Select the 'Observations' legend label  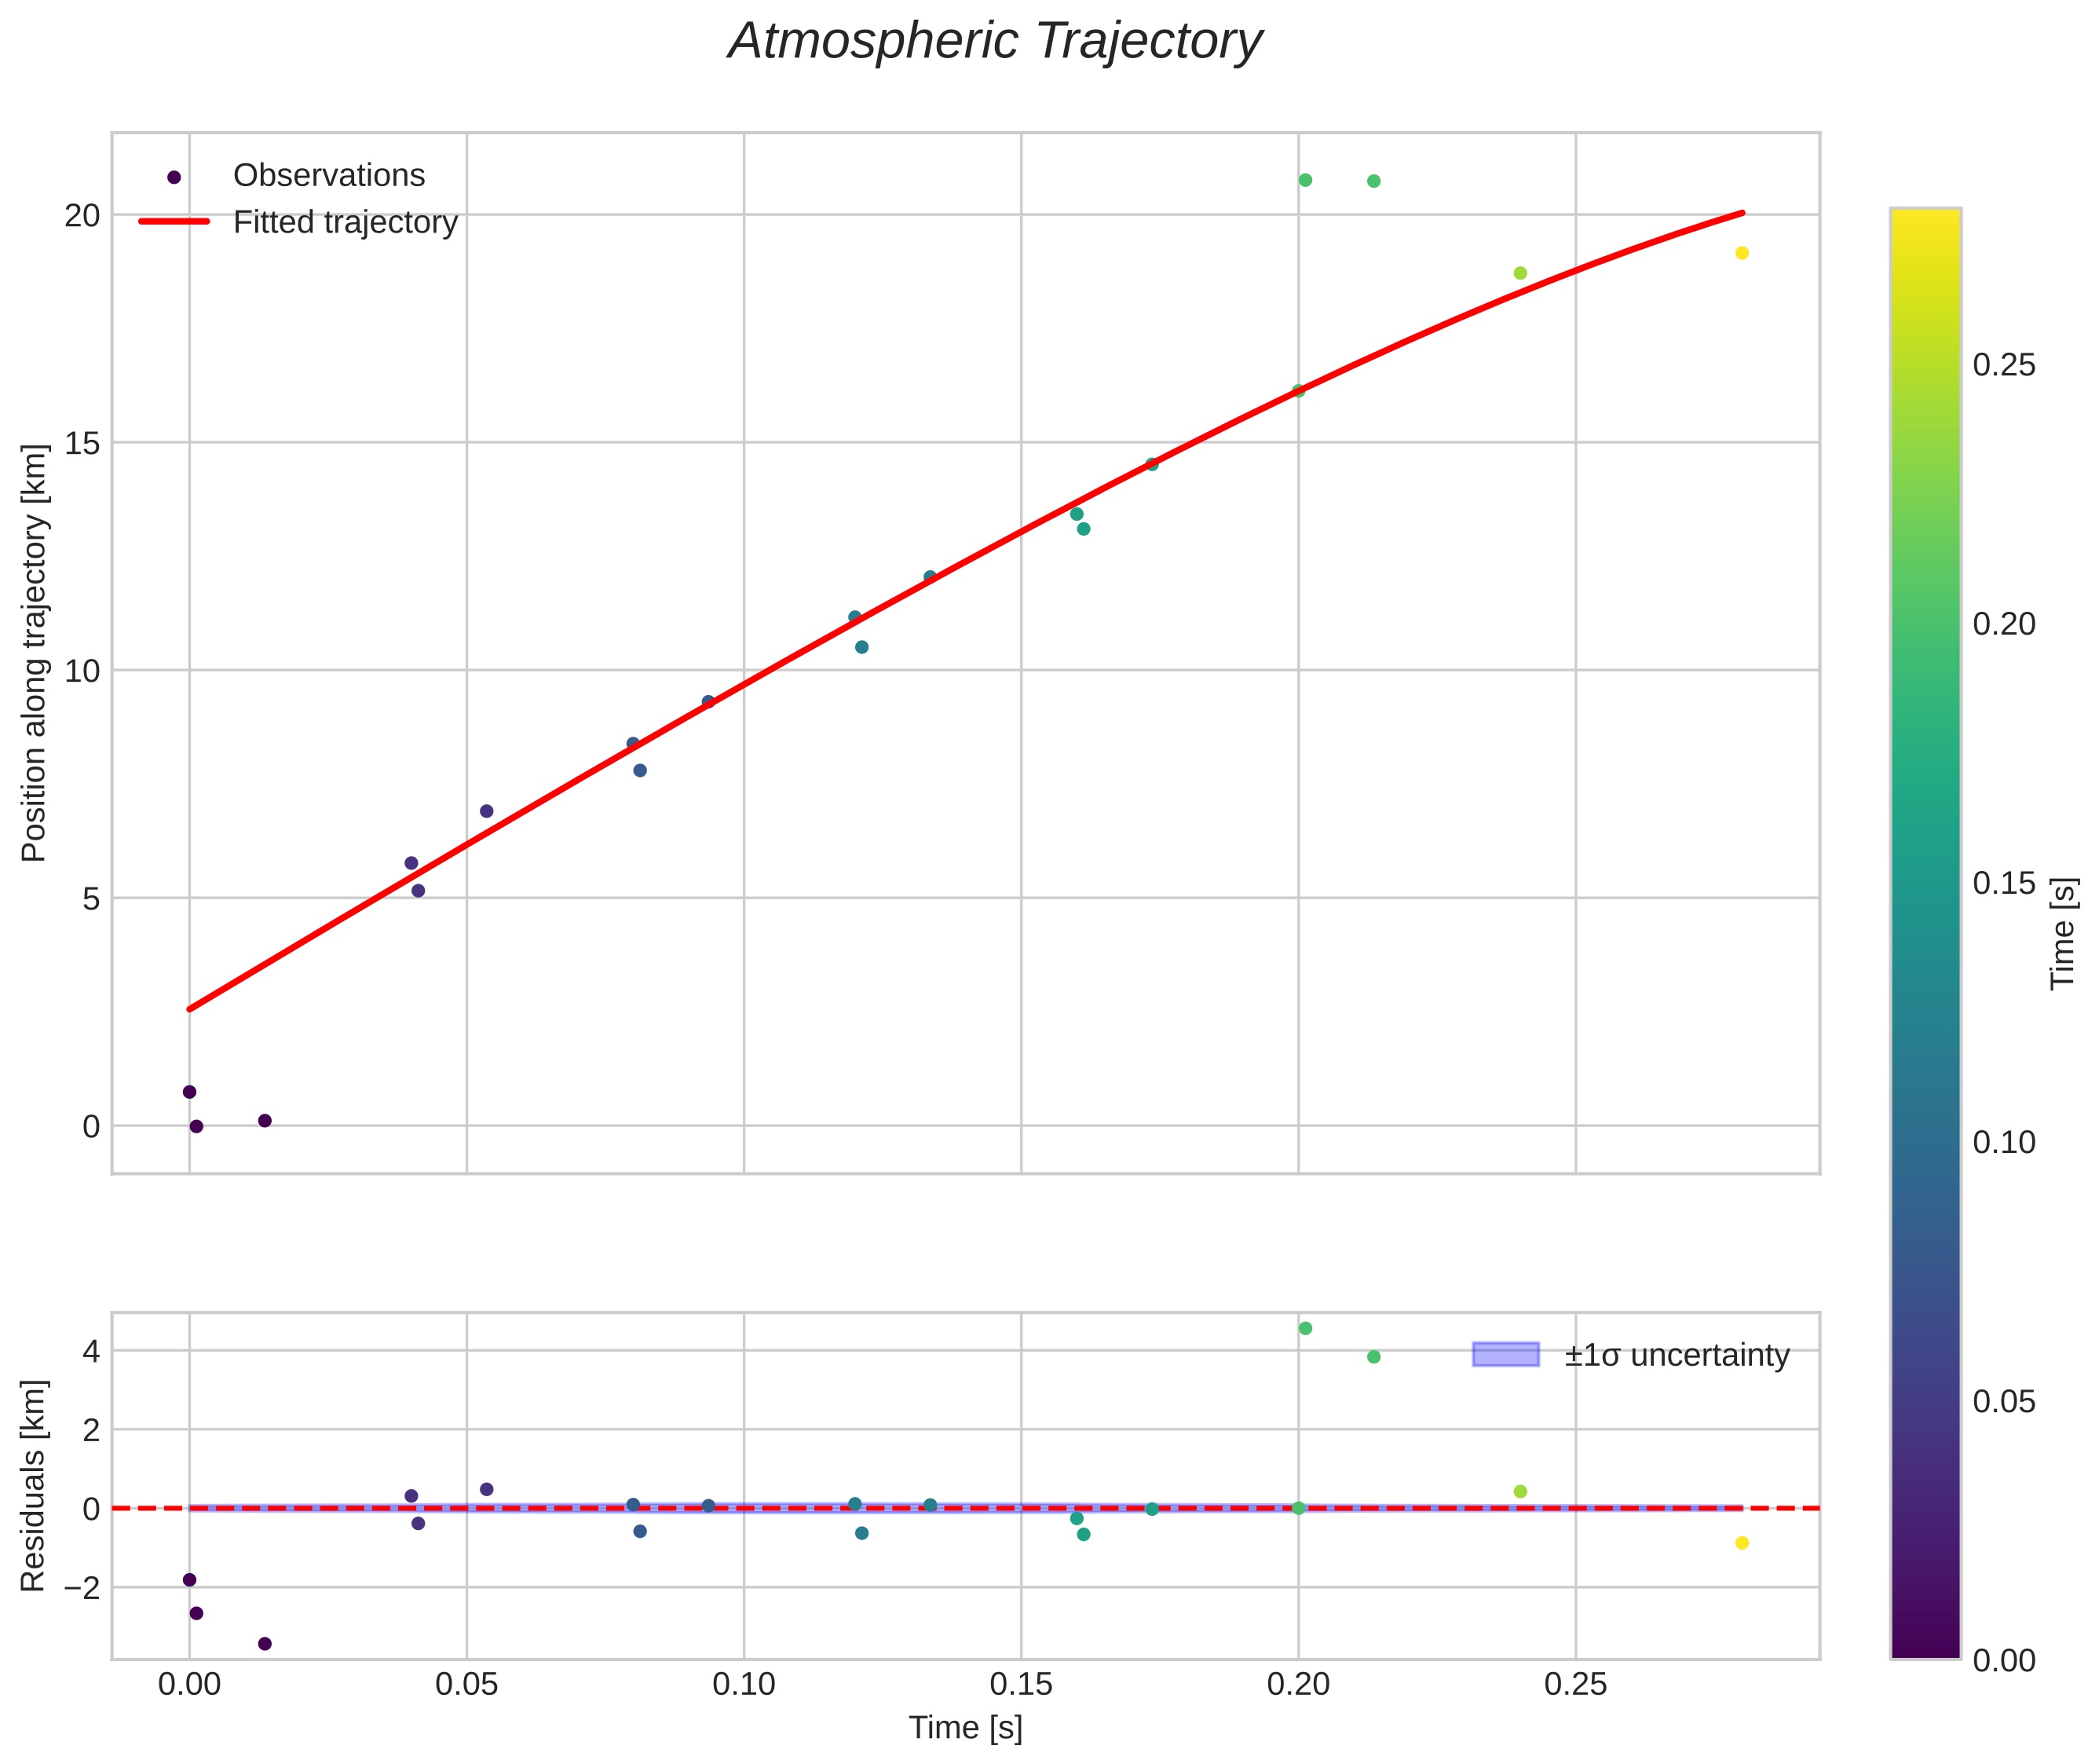(x=329, y=175)
